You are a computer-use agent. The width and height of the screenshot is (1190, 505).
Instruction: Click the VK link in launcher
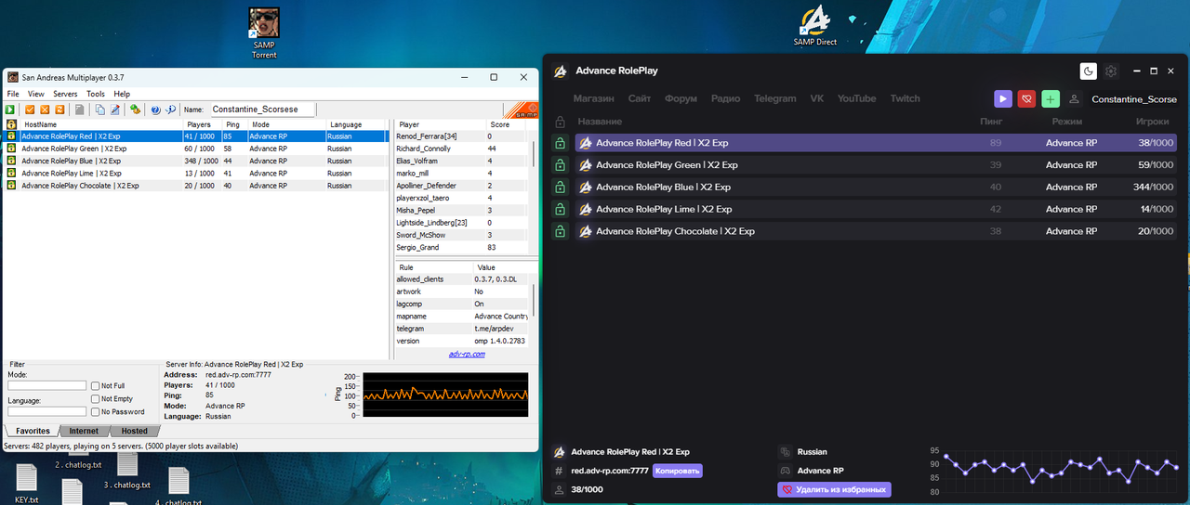[816, 98]
